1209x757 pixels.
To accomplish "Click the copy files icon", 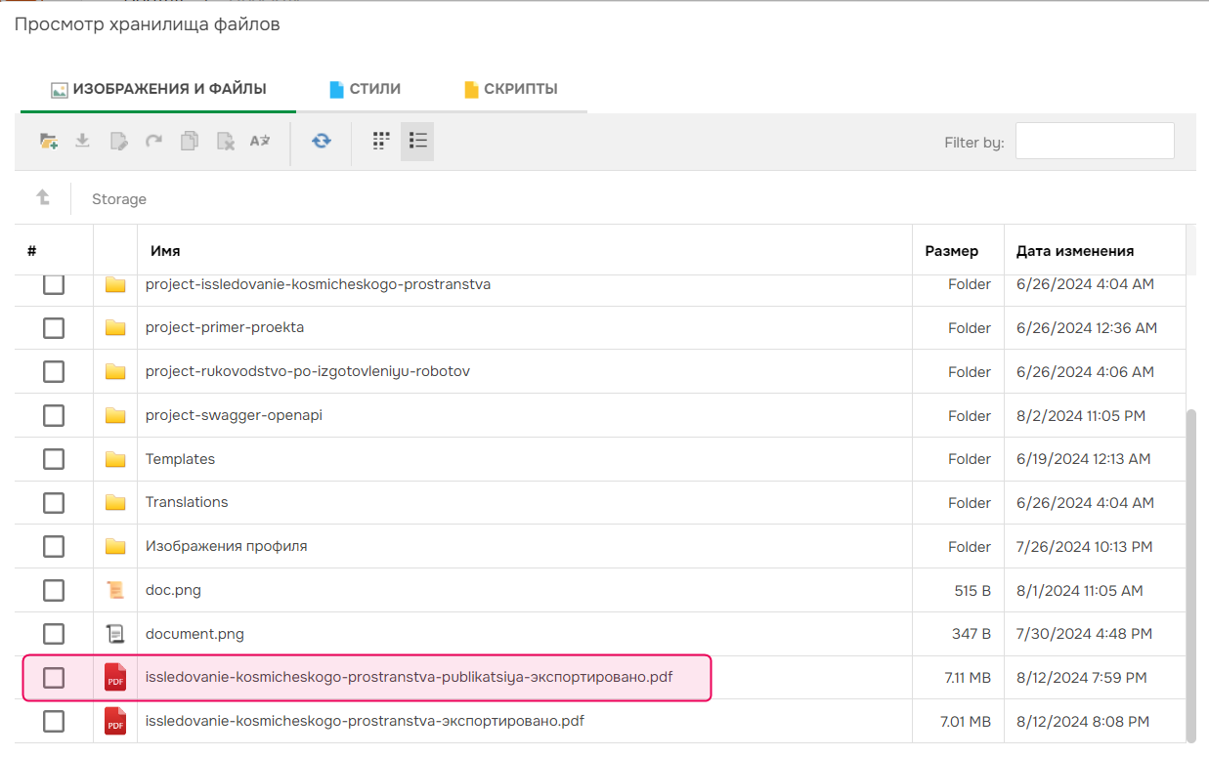I will (190, 142).
